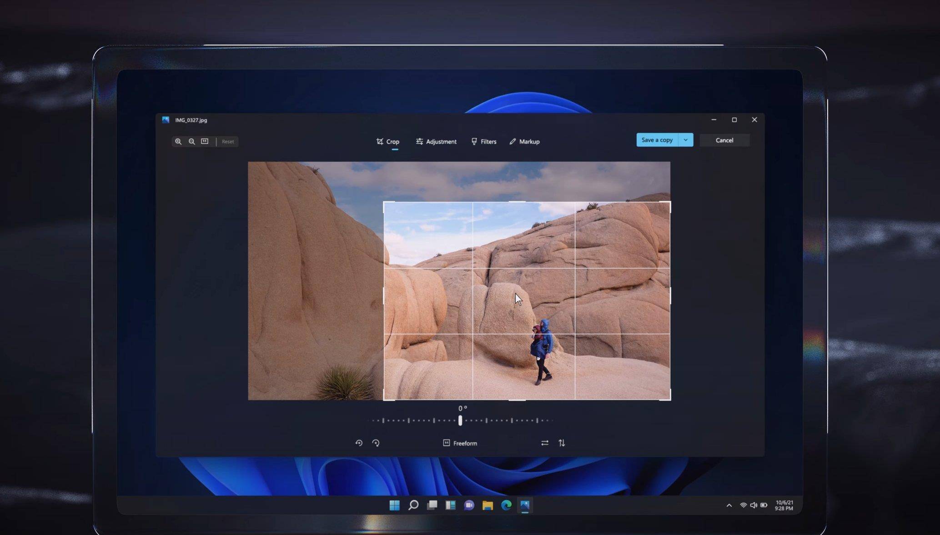The image size is (940, 535).
Task: Click the Reset button in toolbar
Action: point(228,142)
